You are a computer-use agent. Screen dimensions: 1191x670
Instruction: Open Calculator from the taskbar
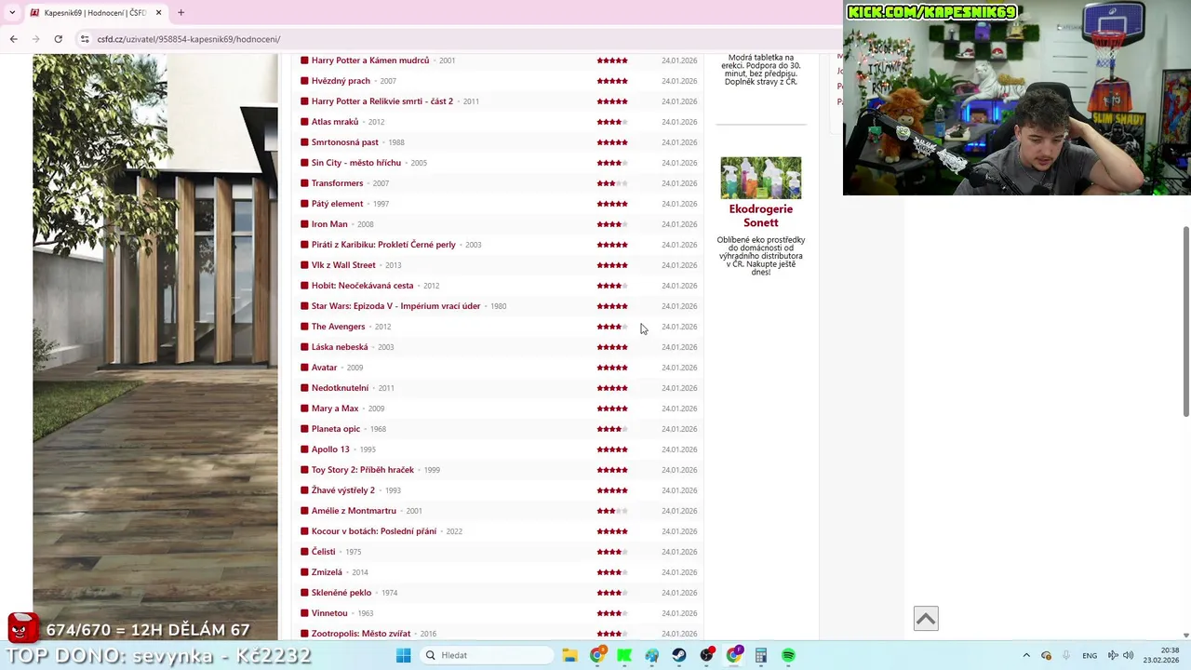pos(761,655)
